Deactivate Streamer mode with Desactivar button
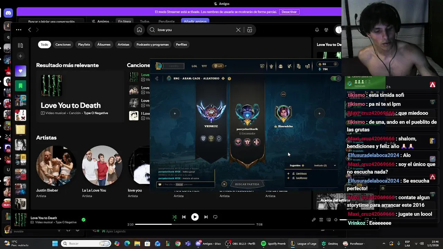Screen dimensions: 443x249 tap(289, 12)
